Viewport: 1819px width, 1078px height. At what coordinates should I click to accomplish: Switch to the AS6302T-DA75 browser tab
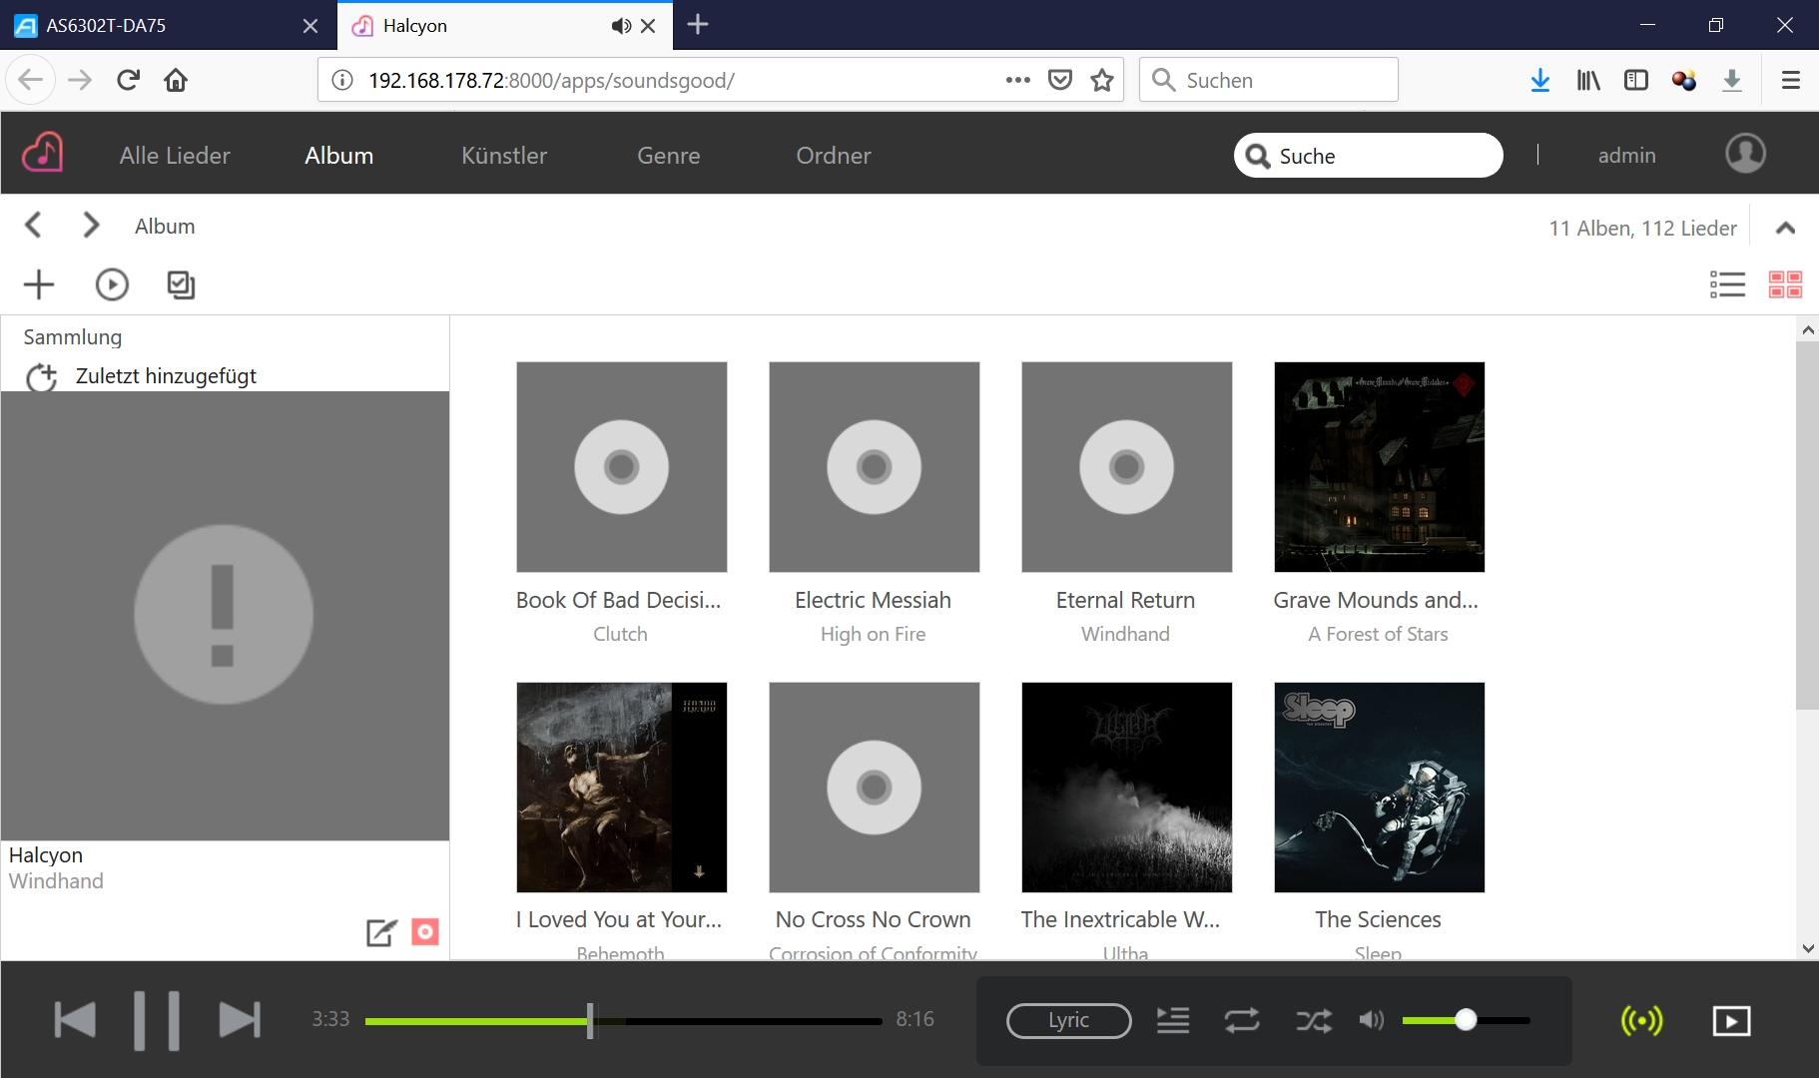pyautogui.click(x=168, y=25)
